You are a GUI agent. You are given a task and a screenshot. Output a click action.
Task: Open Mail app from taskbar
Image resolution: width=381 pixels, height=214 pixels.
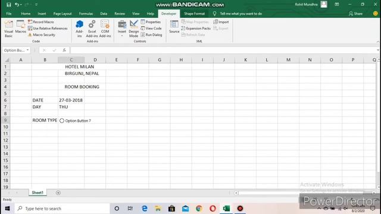click(x=185, y=209)
